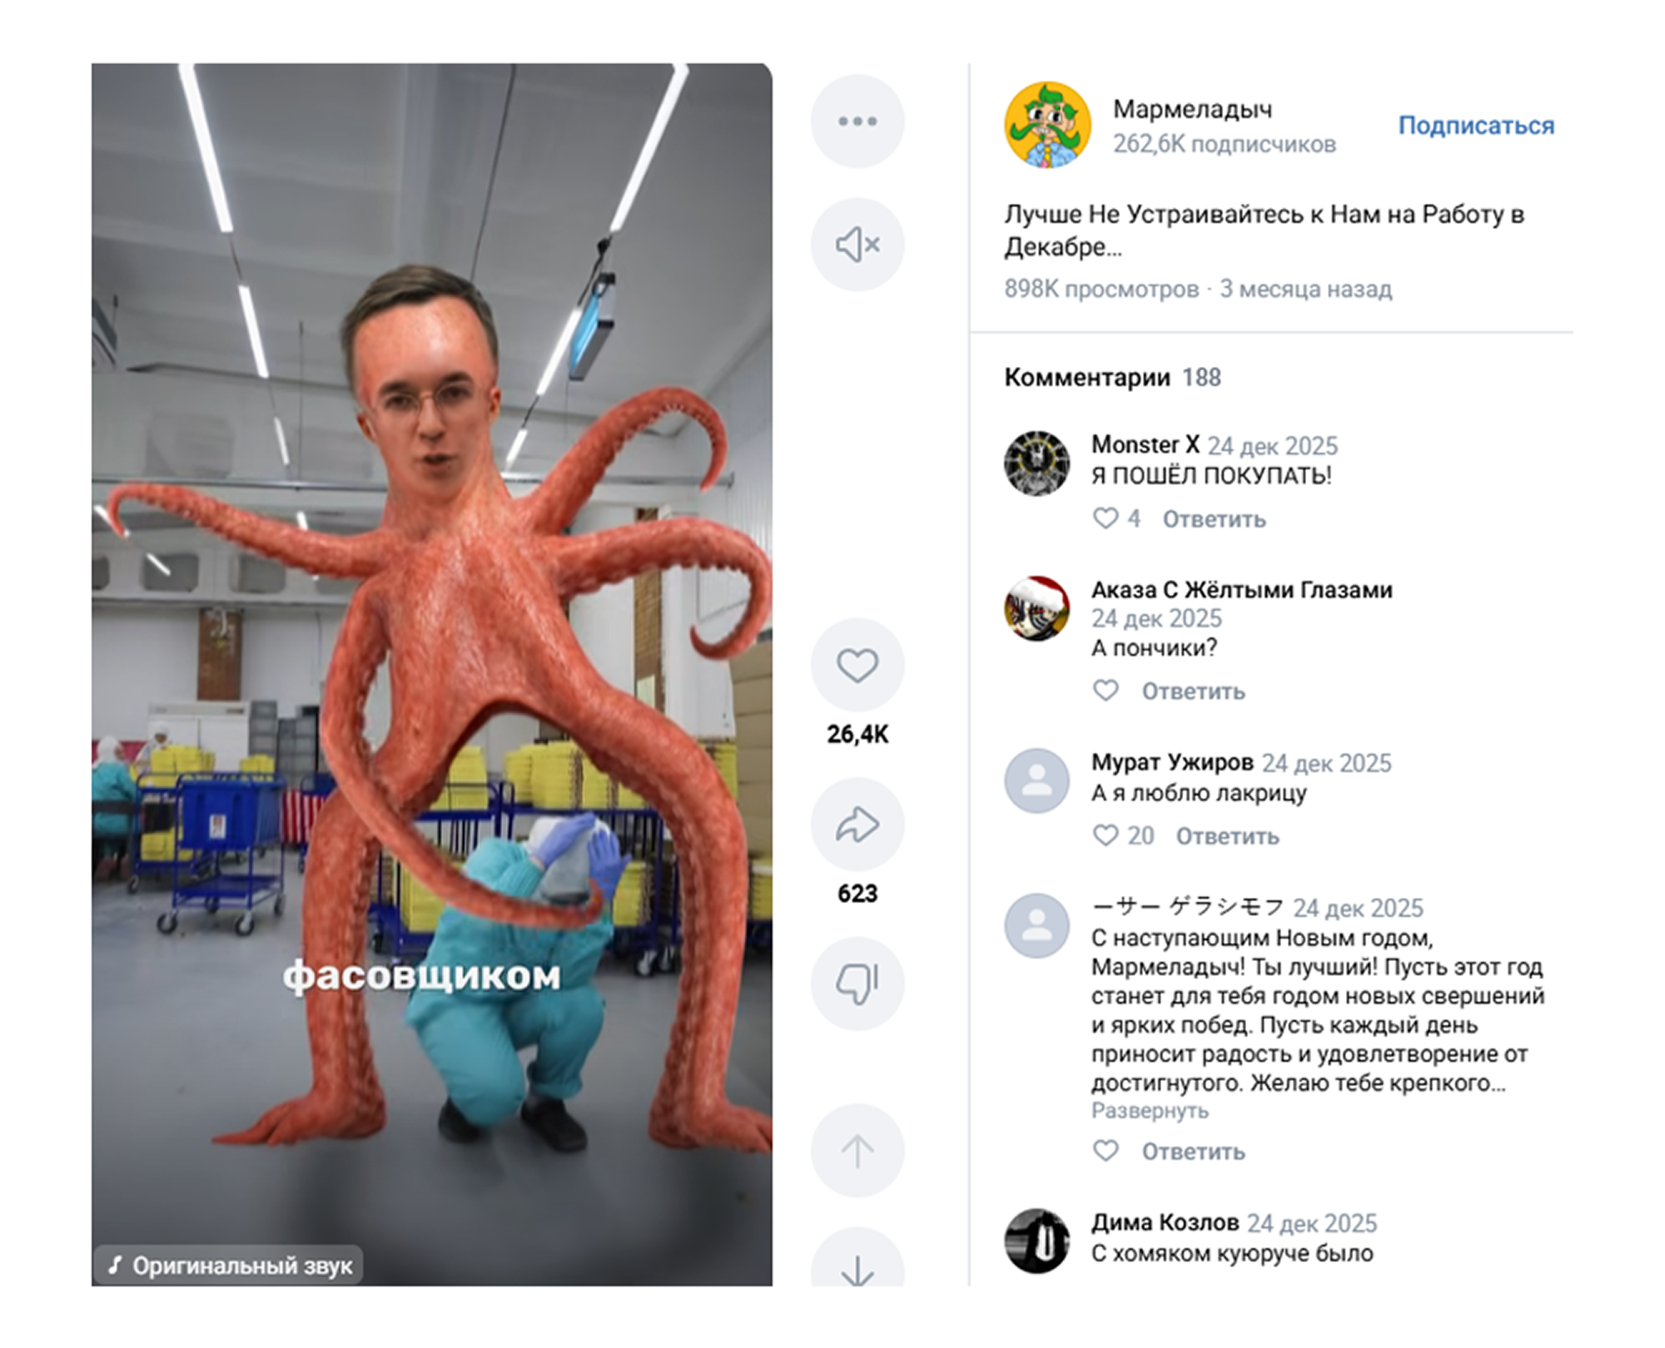
Task: Expand the truncated video title
Action: [1264, 230]
